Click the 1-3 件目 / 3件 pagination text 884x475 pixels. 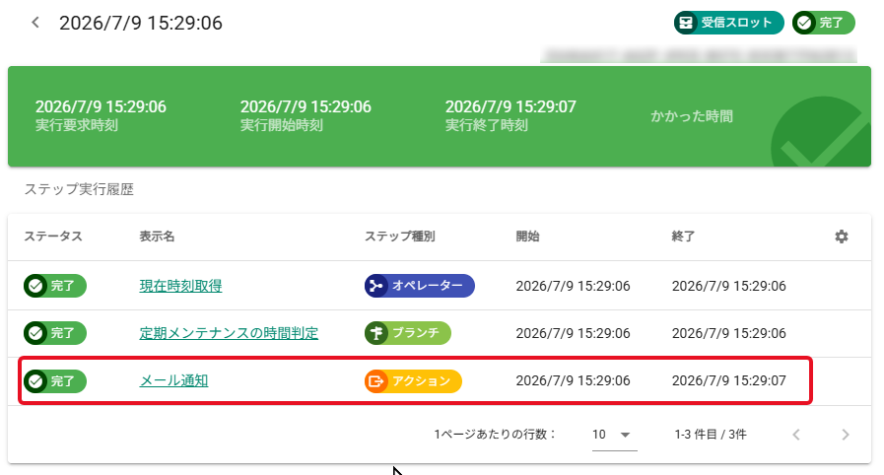[711, 435]
